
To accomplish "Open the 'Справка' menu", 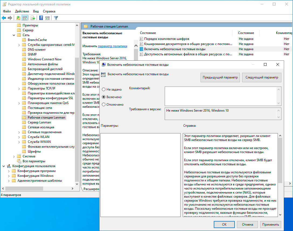I will tap(49, 11).
